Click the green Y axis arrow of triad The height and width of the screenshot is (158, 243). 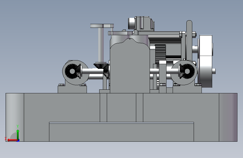18,134
